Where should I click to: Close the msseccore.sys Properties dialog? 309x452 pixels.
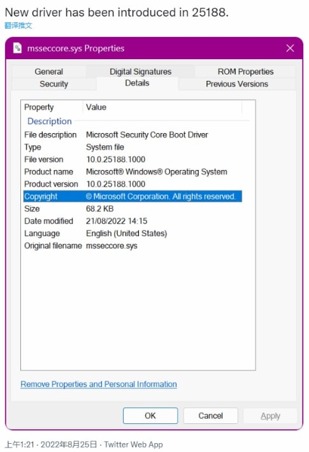pos(290,48)
